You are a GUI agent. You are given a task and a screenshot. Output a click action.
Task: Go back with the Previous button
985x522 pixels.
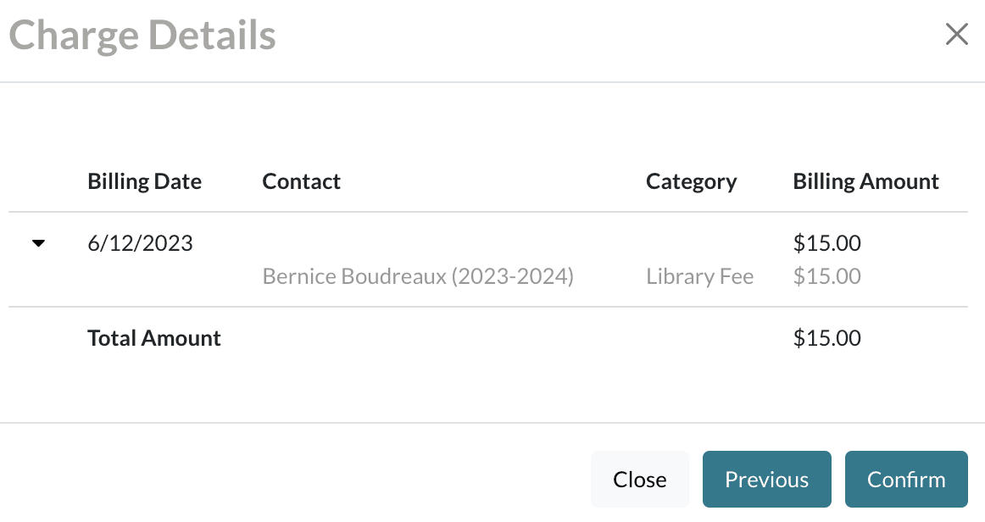pos(766,480)
